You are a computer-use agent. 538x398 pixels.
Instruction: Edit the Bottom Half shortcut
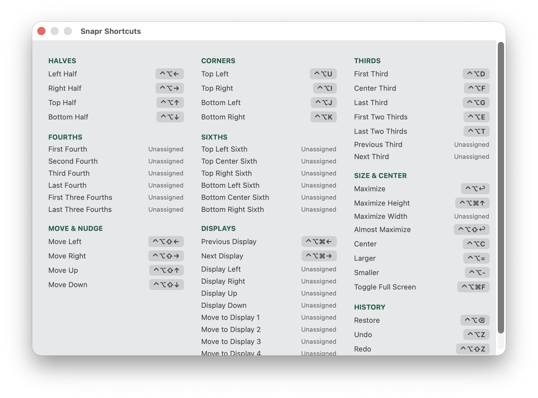(x=170, y=117)
